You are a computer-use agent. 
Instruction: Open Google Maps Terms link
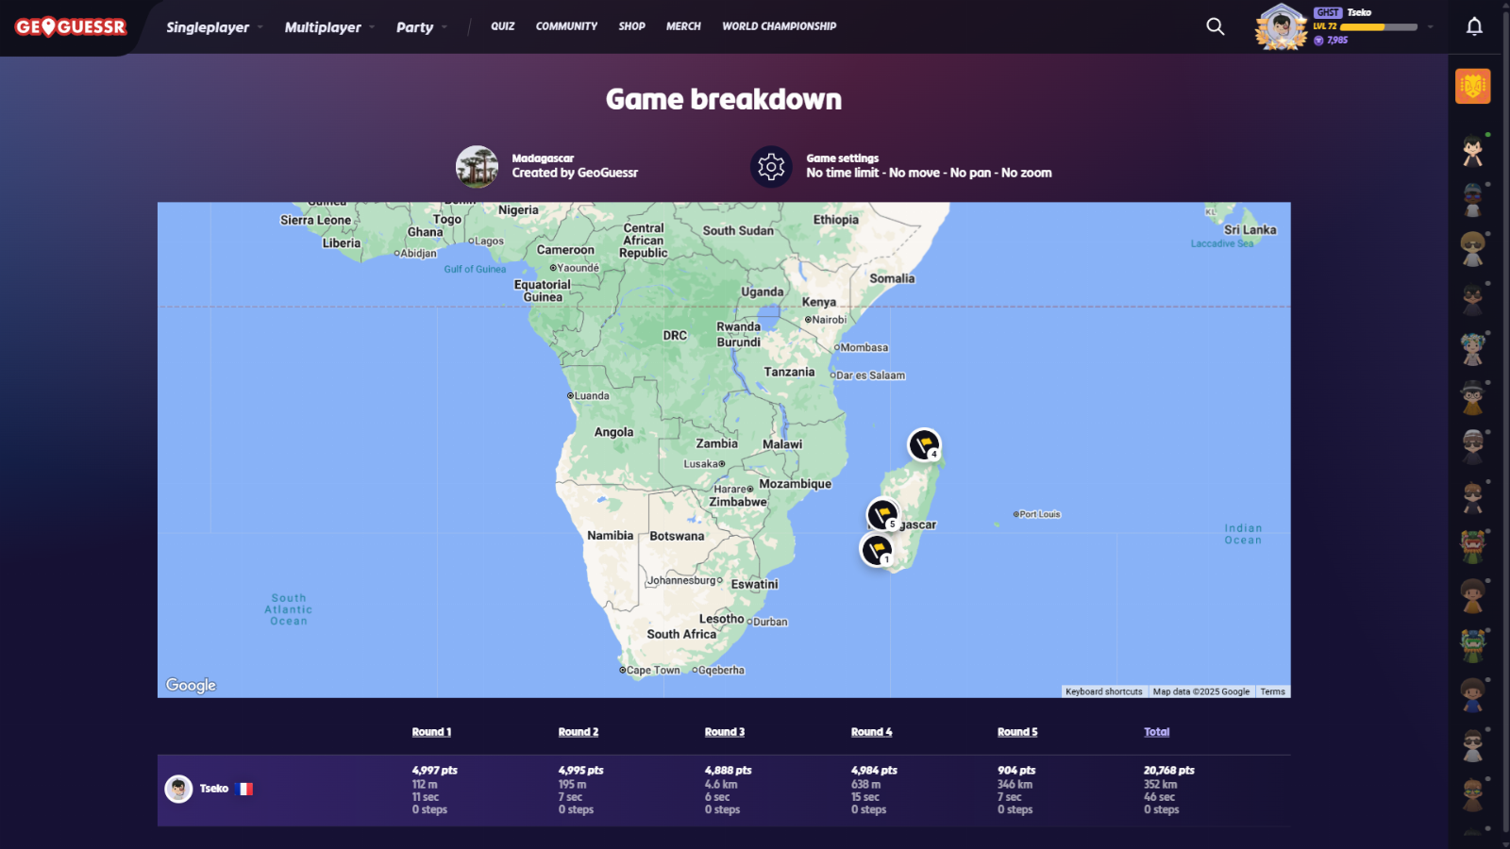click(1272, 691)
